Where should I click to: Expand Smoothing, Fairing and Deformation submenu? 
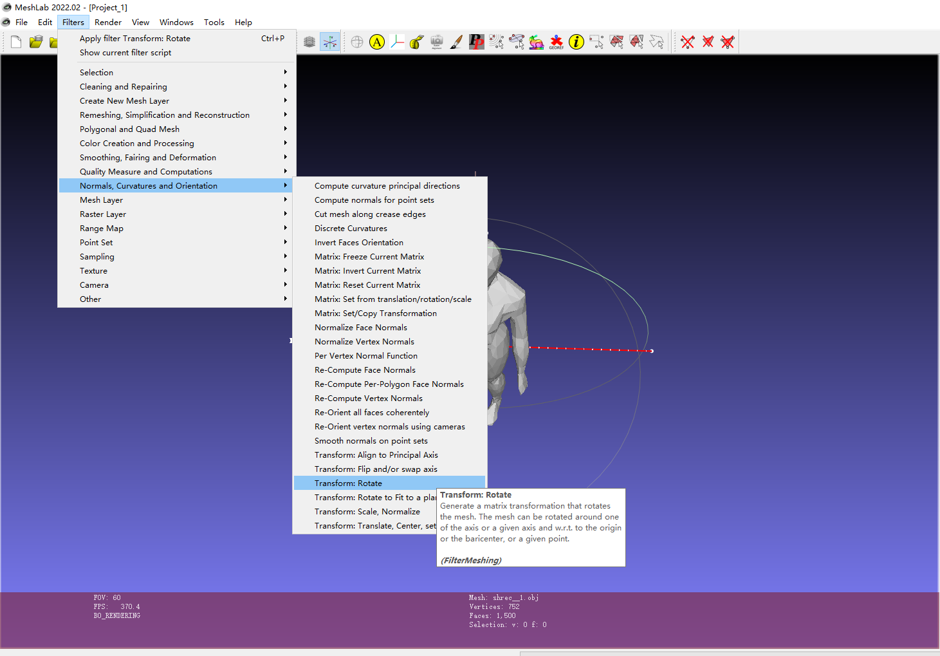click(x=177, y=158)
